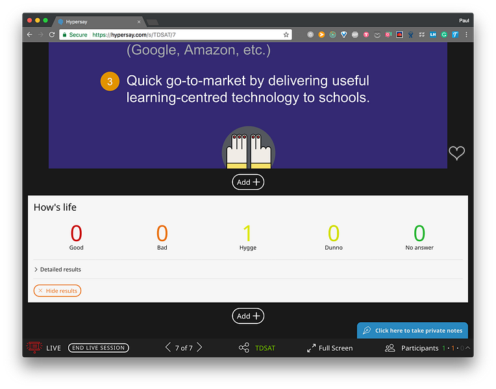Click the TDSAT session code link
Viewport: 496px width, 389px height.
[265, 348]
